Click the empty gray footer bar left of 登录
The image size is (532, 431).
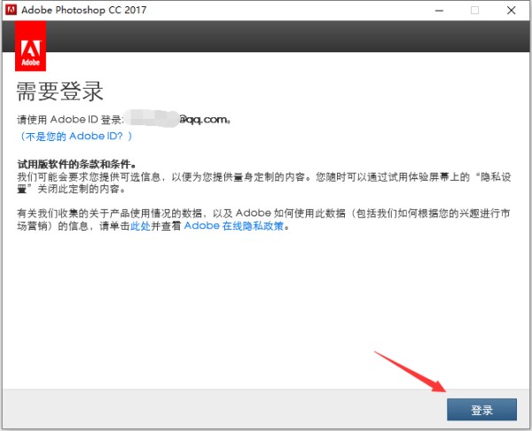222,410
